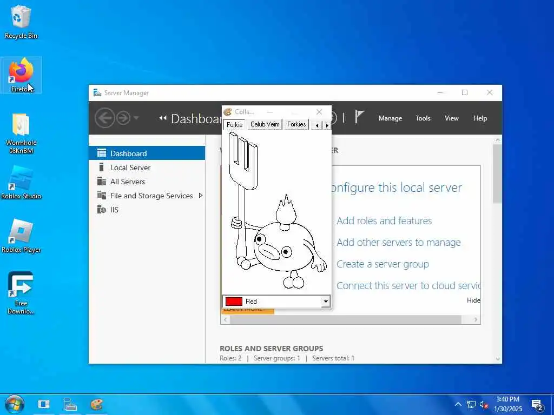This screenshot has height=415, width=554.
Task: Open the Recycle Bin desktop icon
Action: [21, 22]
